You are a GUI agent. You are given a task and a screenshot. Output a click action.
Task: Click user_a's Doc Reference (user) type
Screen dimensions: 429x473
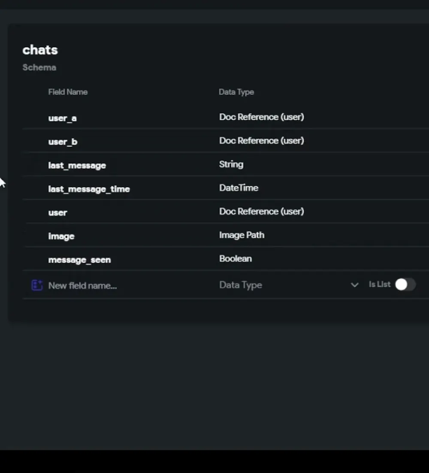point(261,117)
